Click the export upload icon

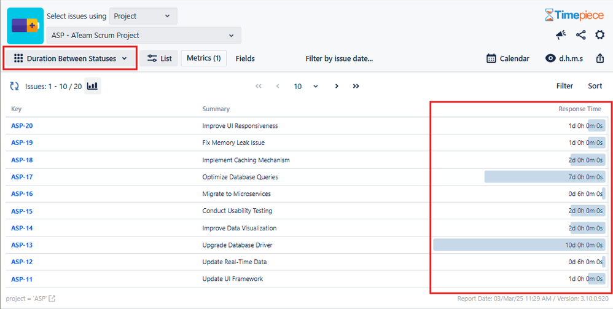tap(599, 58)
